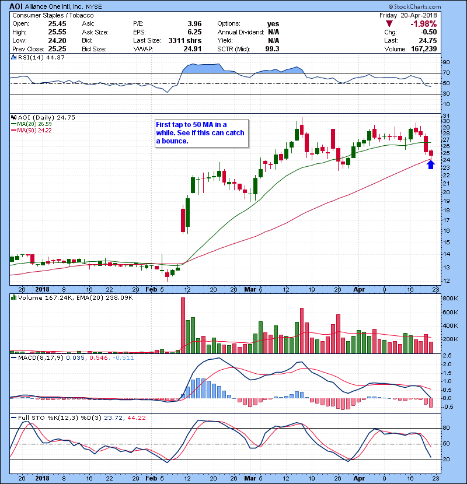Screen dimensions: 467x484
Task: Click the Chg value -0.50
Action: pyautogui.click(x=428, y=32)
